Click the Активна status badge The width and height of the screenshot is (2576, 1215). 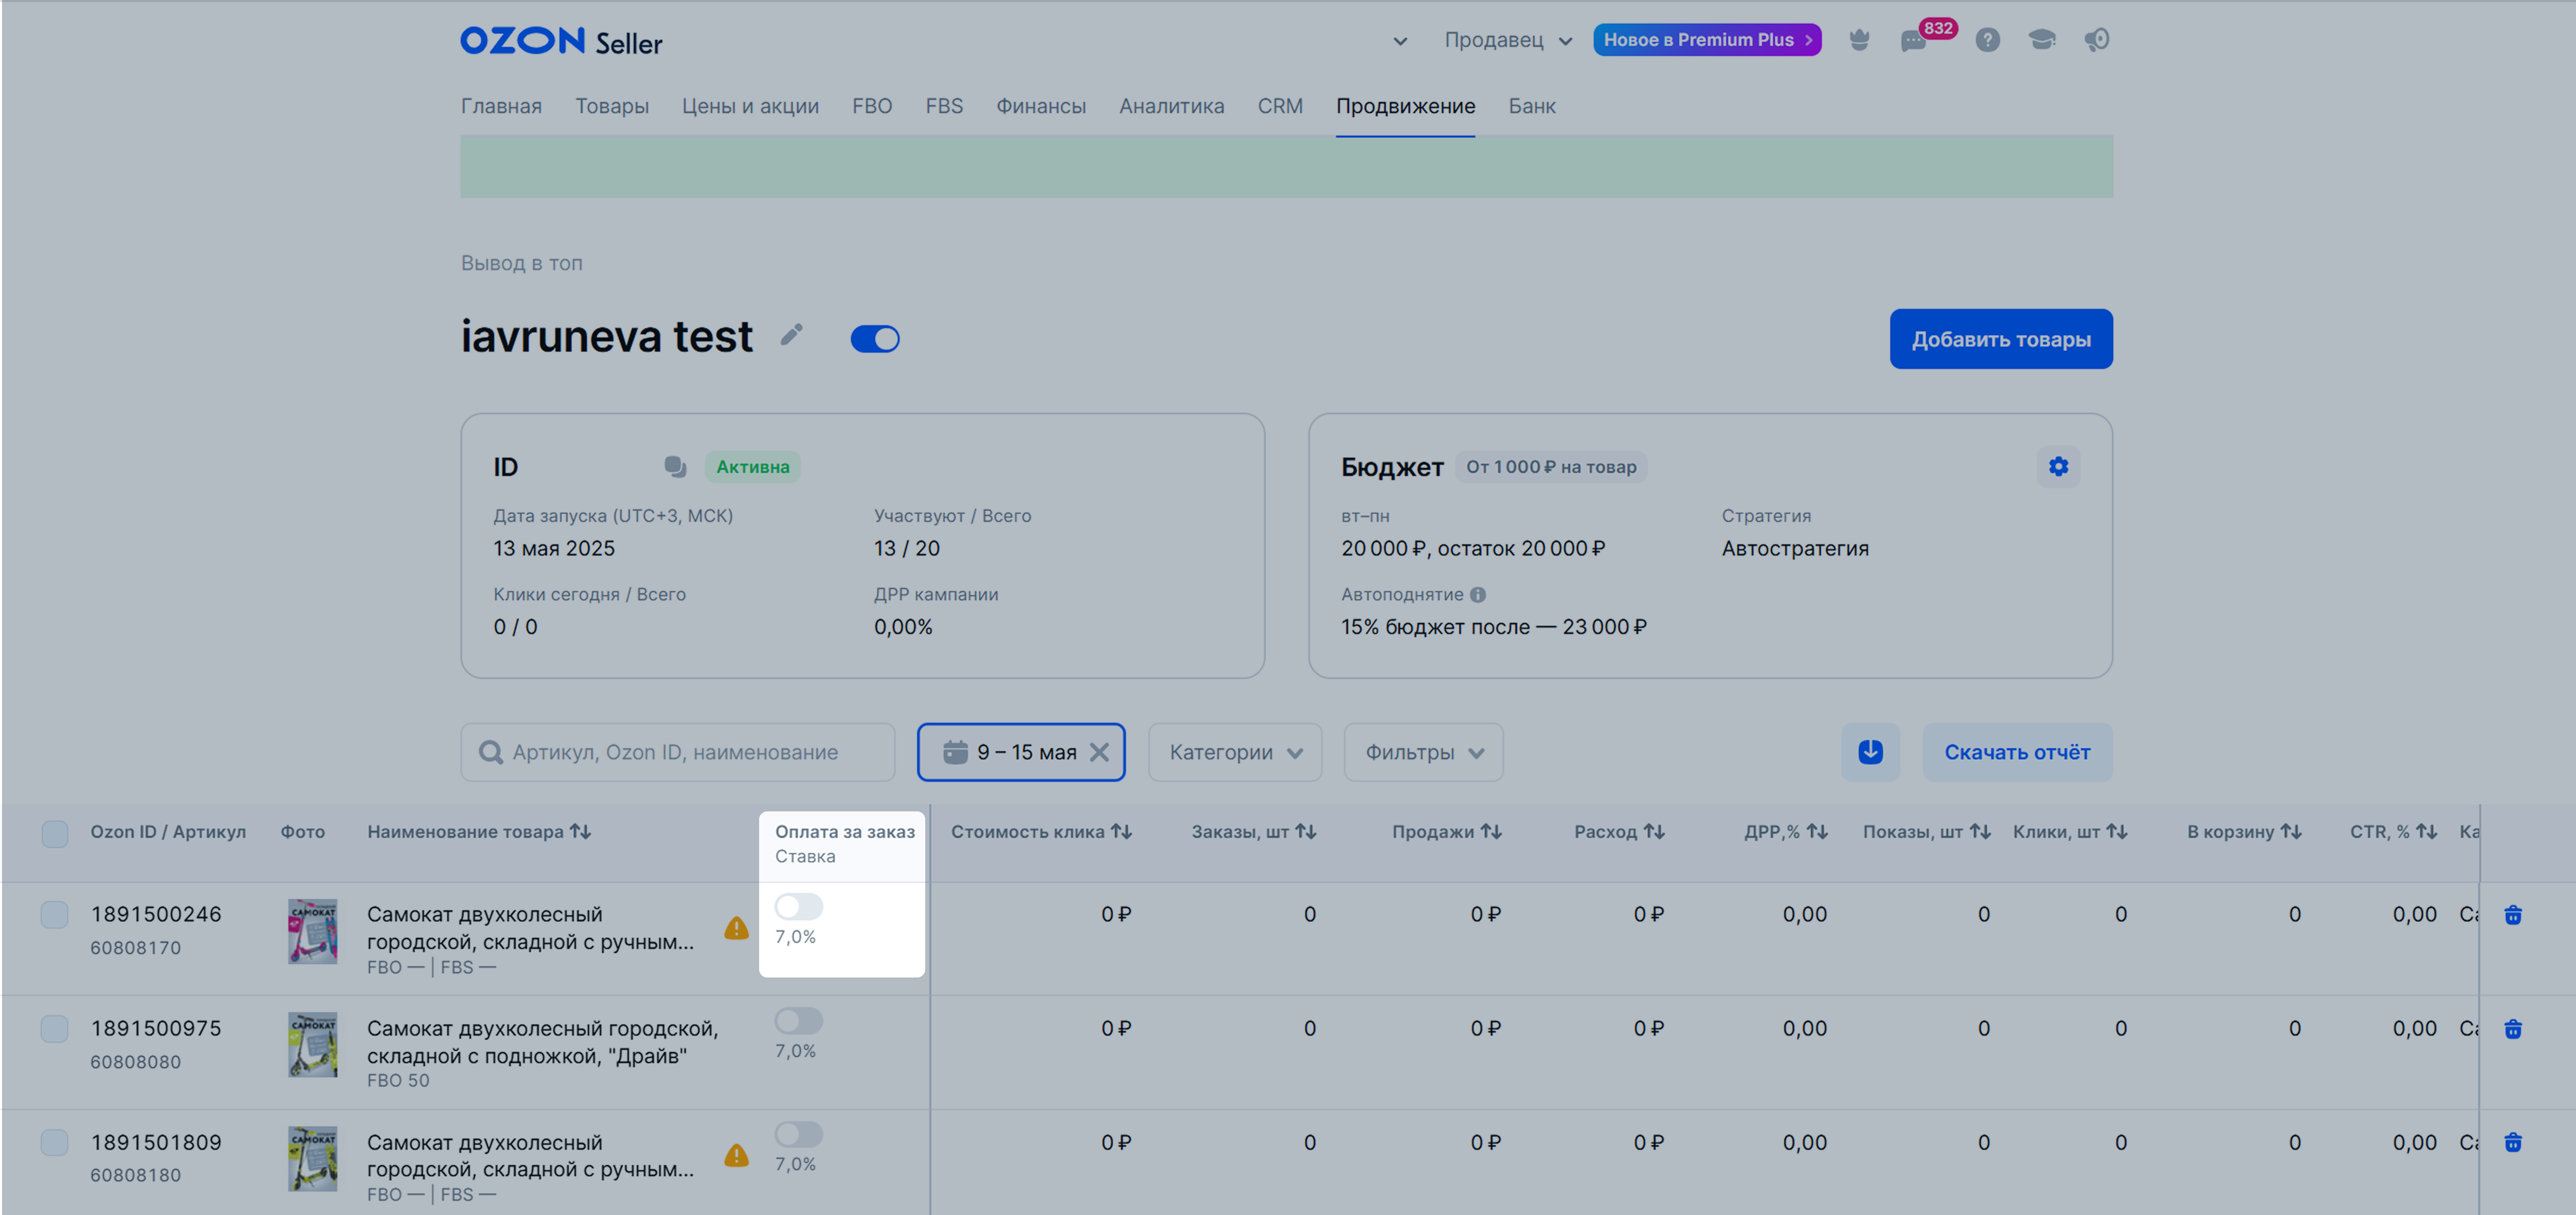tap(752, 467)
